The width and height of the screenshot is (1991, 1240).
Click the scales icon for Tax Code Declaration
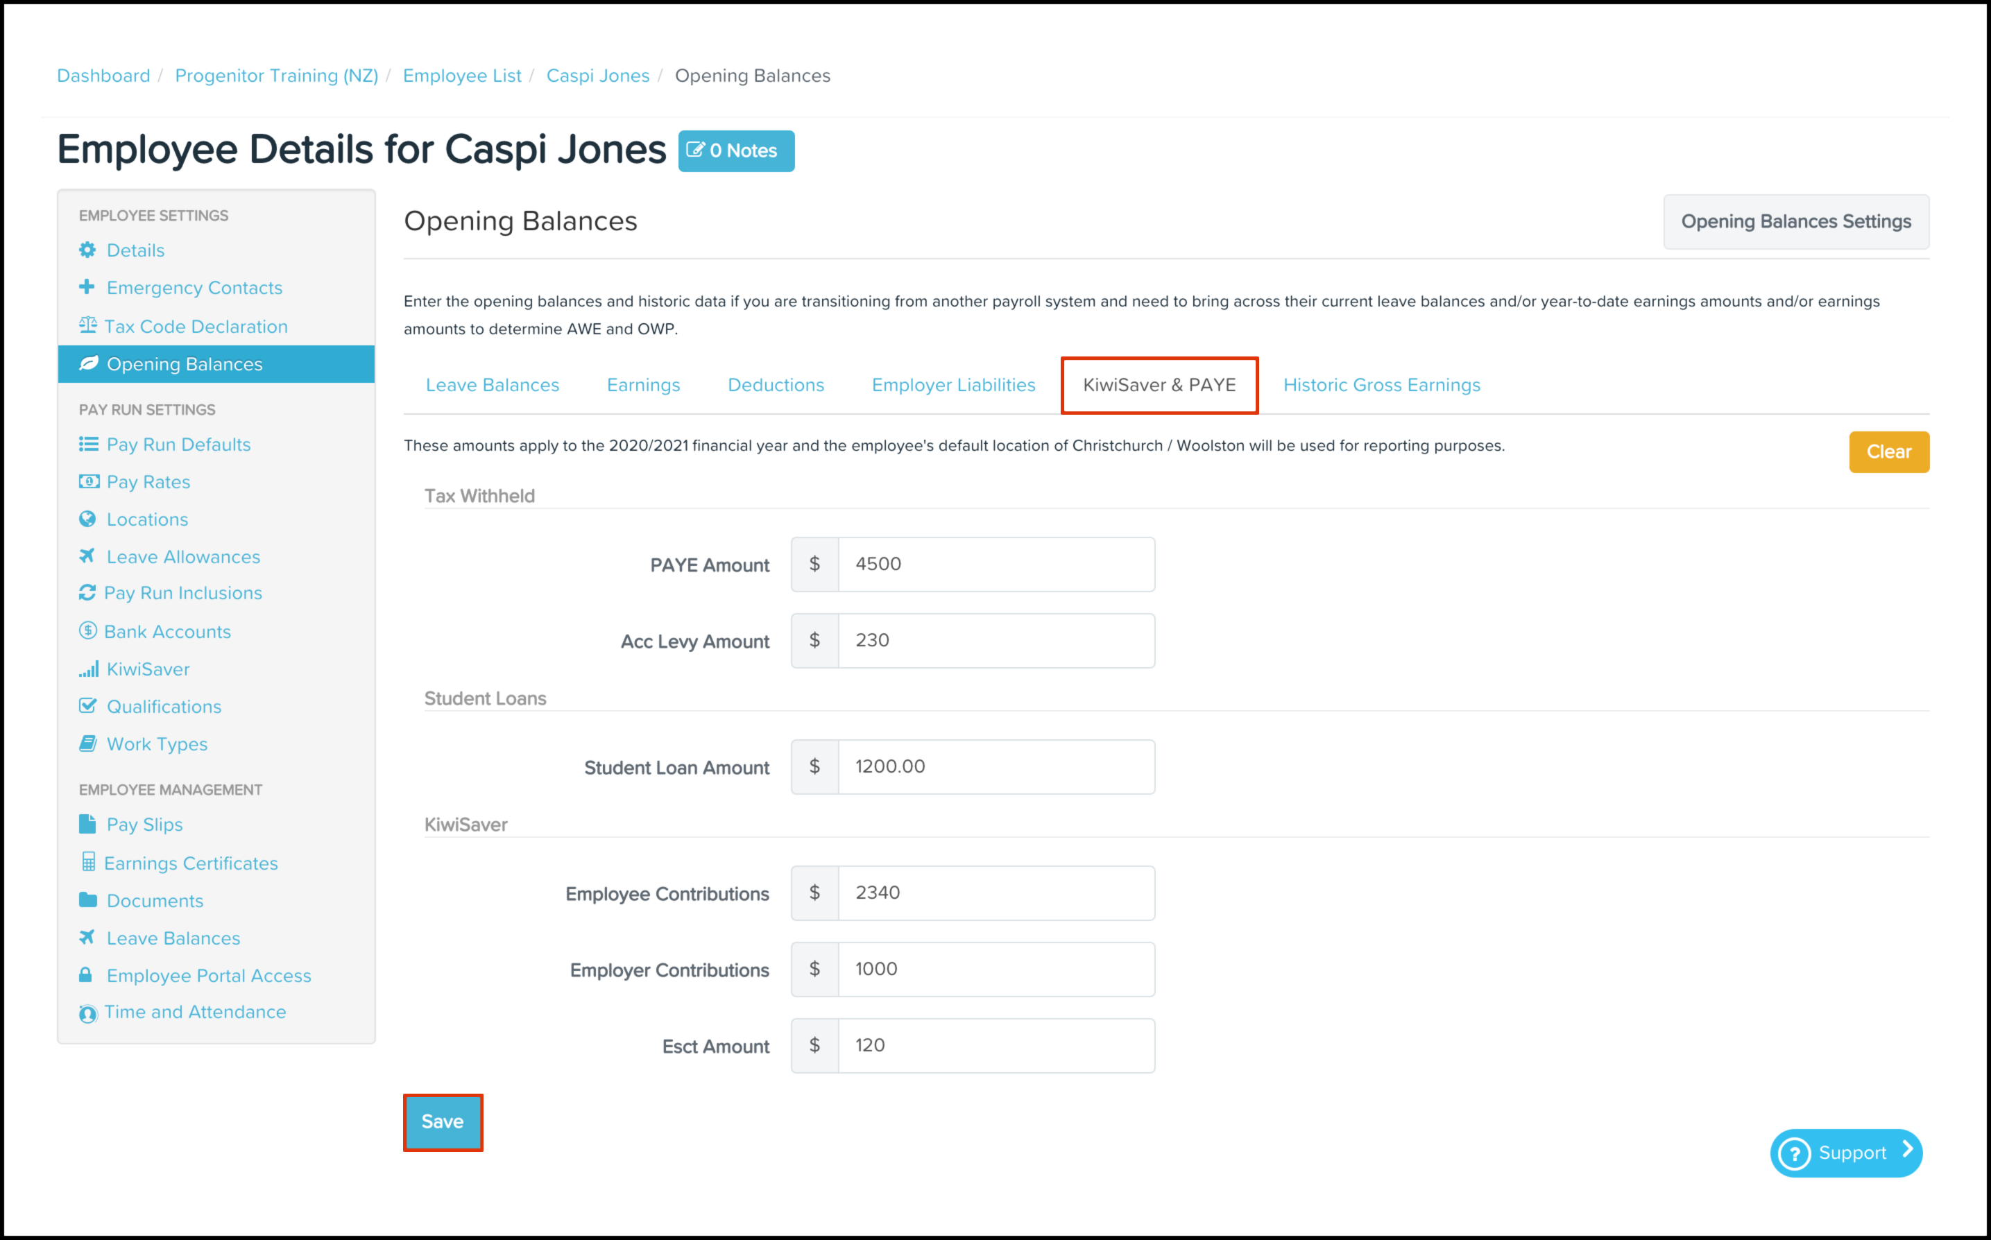tap(87, 325)
